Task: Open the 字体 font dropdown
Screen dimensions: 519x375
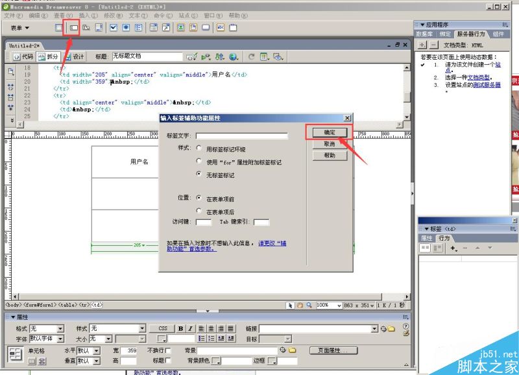Action: [x=60, y=339]
